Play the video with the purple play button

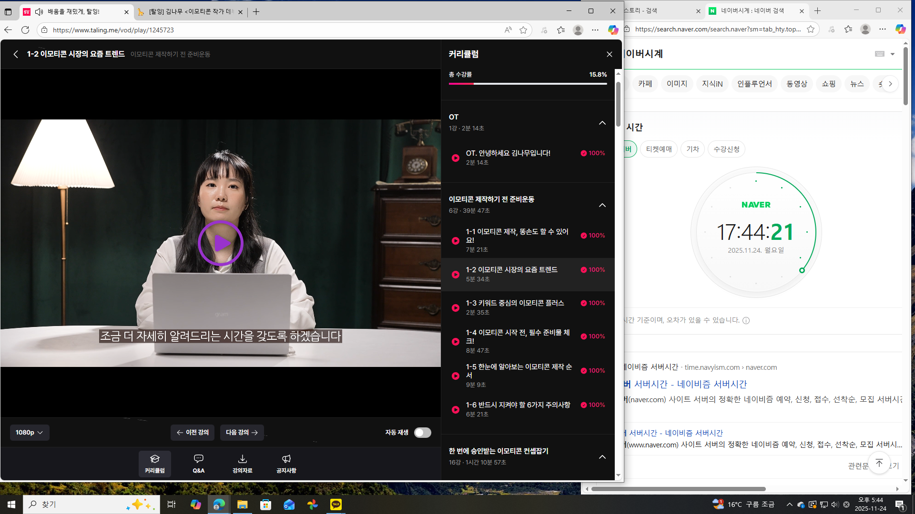[x=221, y=243]
